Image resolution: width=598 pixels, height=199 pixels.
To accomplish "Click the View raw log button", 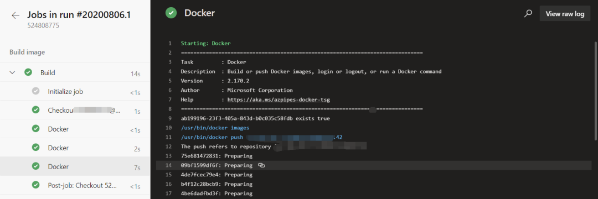I will tap(565, 14).
